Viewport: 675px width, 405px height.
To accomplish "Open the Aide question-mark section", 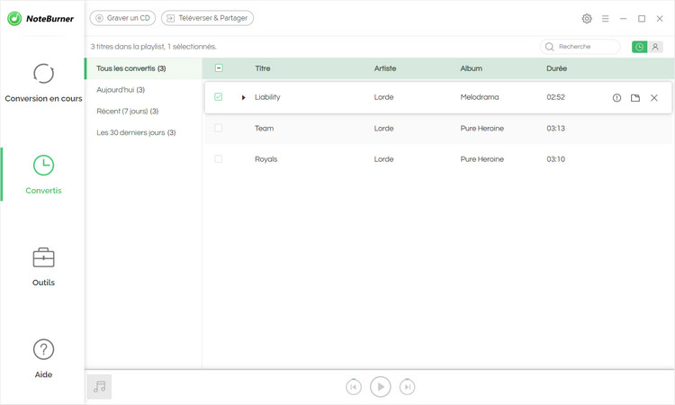I will [x=43, y=359].
